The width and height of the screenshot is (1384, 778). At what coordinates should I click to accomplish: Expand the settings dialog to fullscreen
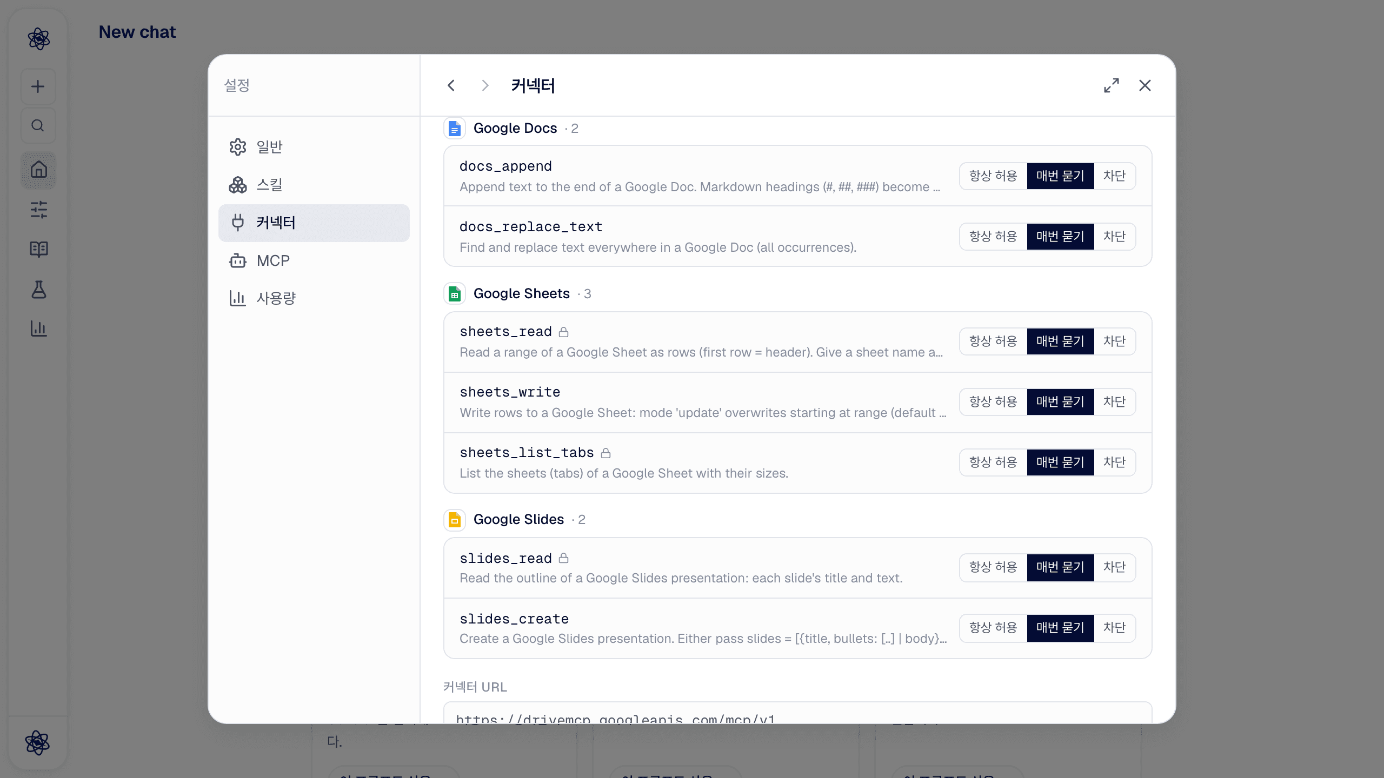[1112, 85]
